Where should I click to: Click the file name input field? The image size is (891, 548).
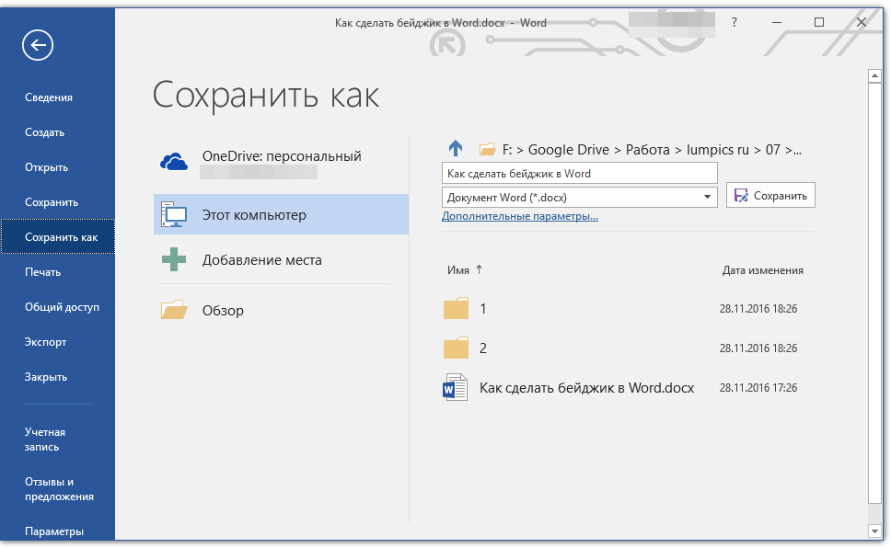579,173
